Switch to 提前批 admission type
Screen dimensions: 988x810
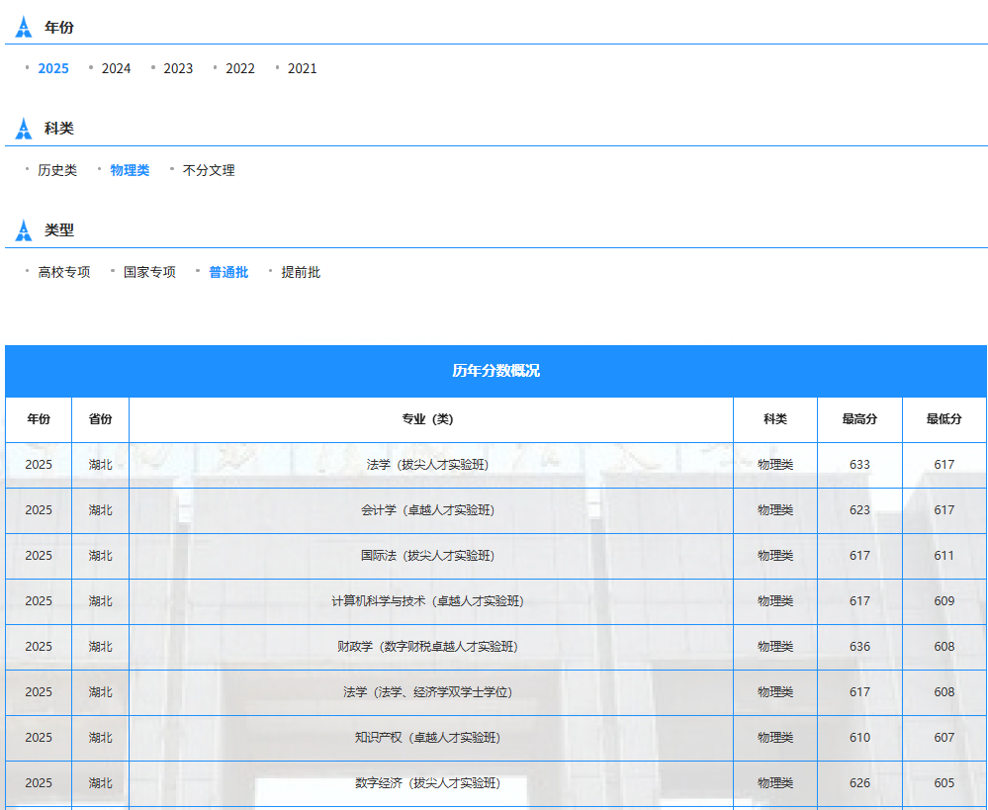pos(301,272)
